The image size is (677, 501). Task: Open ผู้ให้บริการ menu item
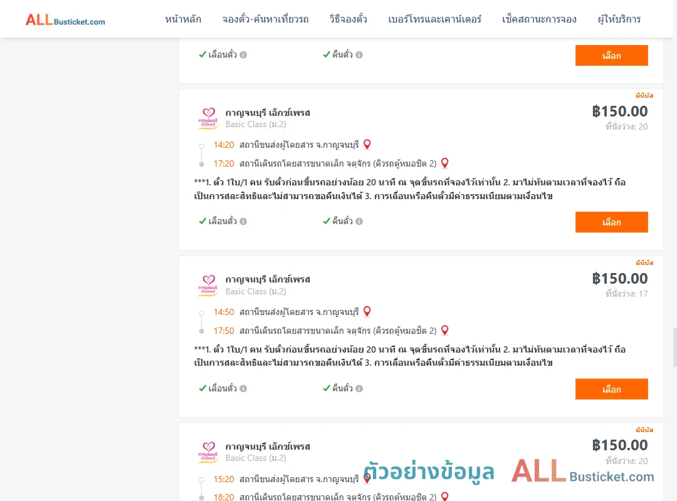[619, 19]
